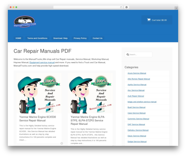
Task: Click the ManualTrucks.com logo
Action: click(x=25, y=22)
